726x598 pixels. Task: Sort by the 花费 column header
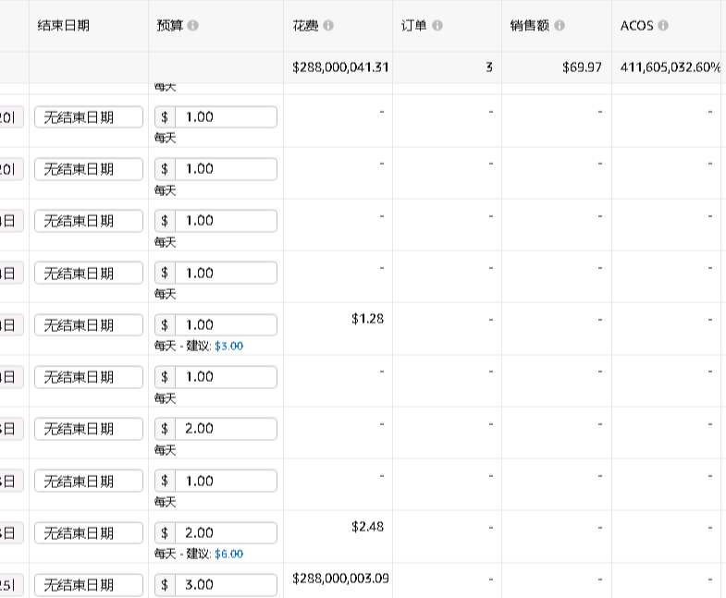coord(305,26)
